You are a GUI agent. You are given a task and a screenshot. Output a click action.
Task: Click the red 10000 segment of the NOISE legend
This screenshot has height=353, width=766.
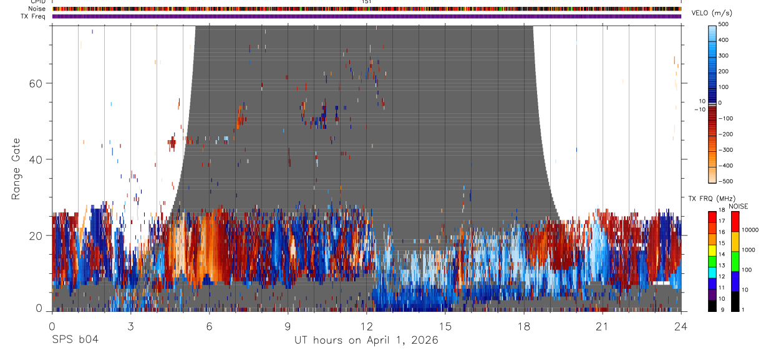tap(735, 221)
